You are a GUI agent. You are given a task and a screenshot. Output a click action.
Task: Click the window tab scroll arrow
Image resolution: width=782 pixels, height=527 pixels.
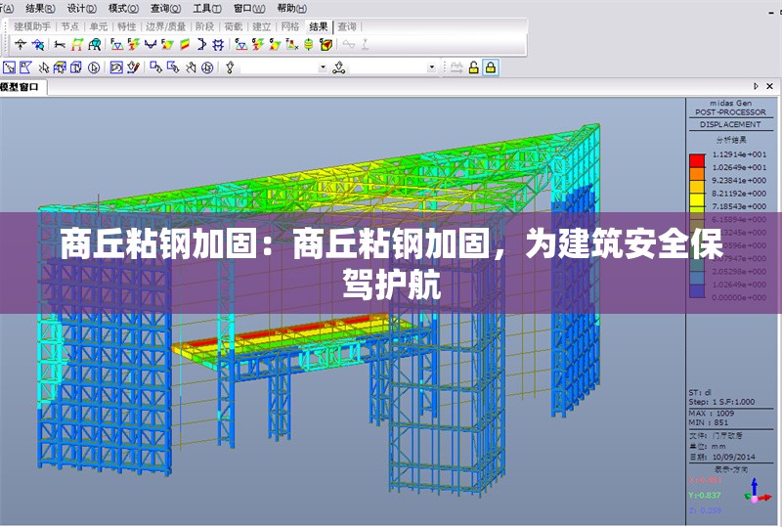pyautogui.click(x=756, y=86)
